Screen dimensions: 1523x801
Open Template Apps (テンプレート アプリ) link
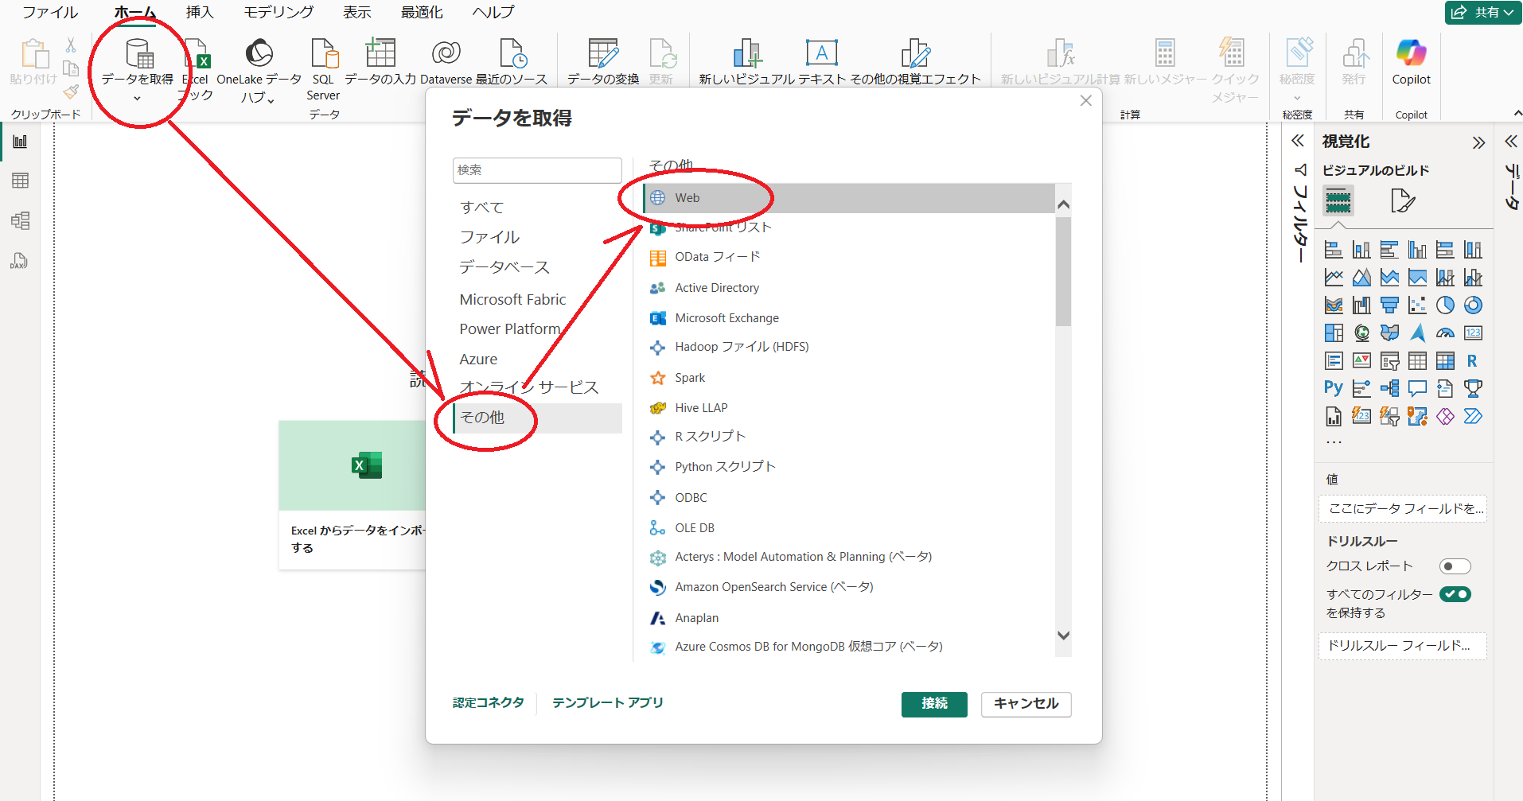608,702
